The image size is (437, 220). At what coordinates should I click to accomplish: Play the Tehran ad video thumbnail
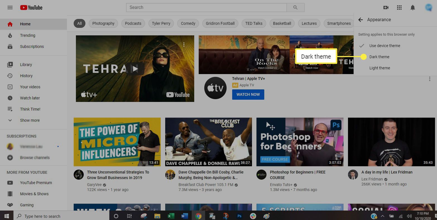(x=135, y=69)
